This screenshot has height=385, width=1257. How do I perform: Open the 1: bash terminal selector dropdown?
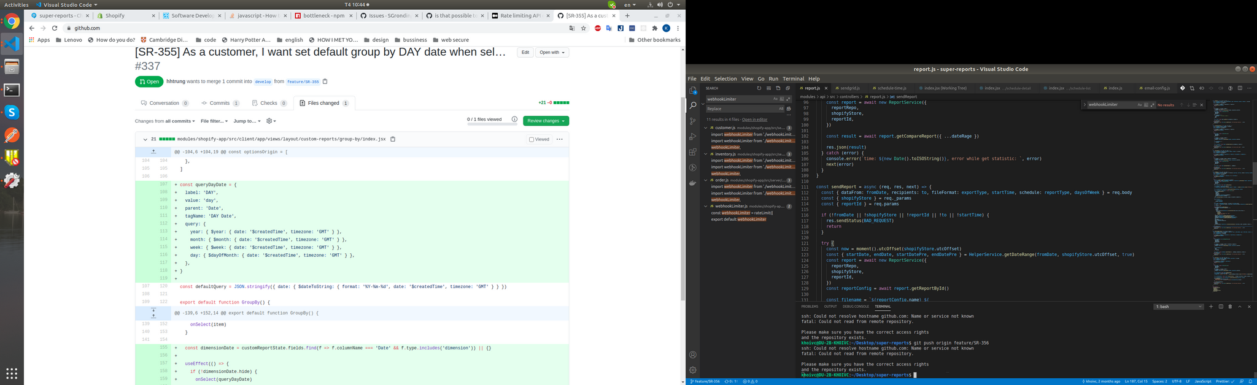coord(1178,307)
